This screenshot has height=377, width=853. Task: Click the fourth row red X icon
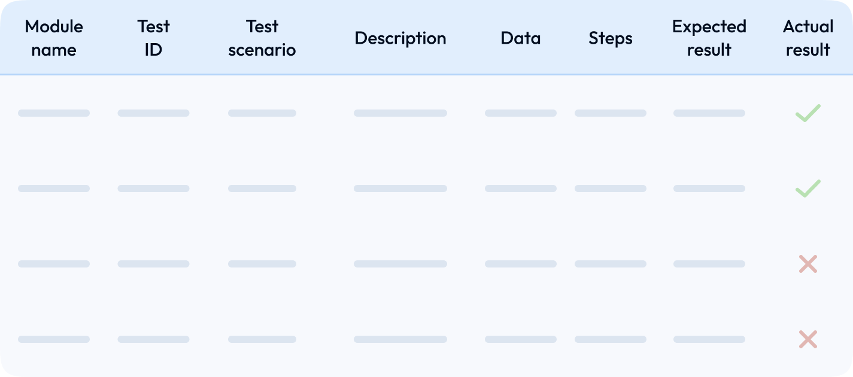point(808,339)
